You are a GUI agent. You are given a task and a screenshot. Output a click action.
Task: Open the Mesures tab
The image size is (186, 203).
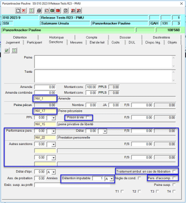[x=76, y=42]
